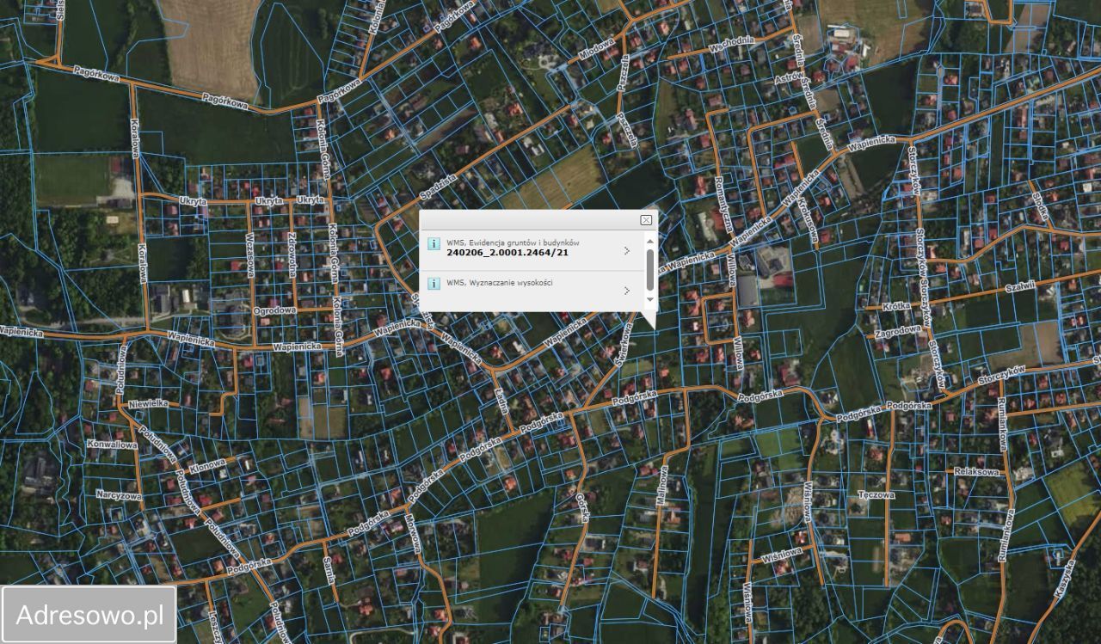The height and width of the screenshot is (644, 1101).
Task: Expand the Wyznaczanie wysokości entry
Action: pos(626,291)
